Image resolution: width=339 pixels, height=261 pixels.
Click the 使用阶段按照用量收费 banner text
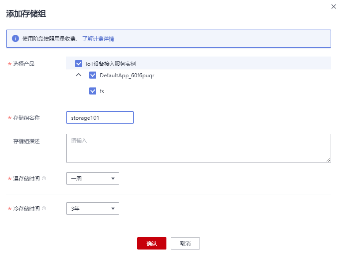coord(50,38)
